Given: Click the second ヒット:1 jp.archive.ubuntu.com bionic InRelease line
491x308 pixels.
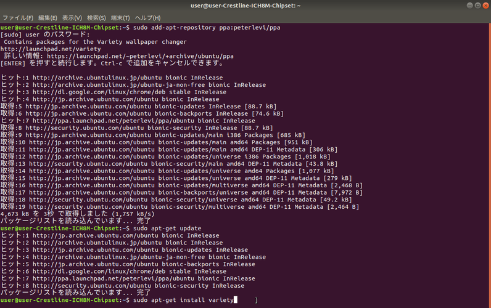Looking at the screenshot, I should [110, 236].
